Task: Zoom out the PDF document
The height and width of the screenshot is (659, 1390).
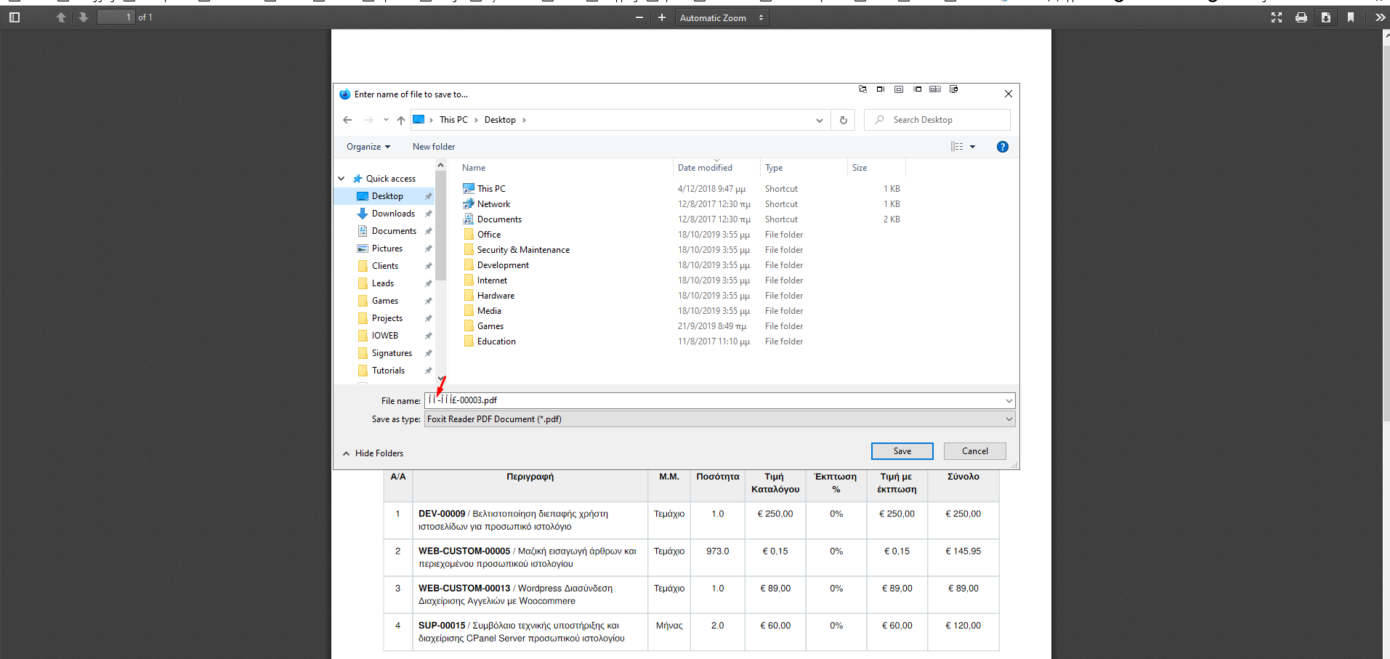Action: pos(639,17)
